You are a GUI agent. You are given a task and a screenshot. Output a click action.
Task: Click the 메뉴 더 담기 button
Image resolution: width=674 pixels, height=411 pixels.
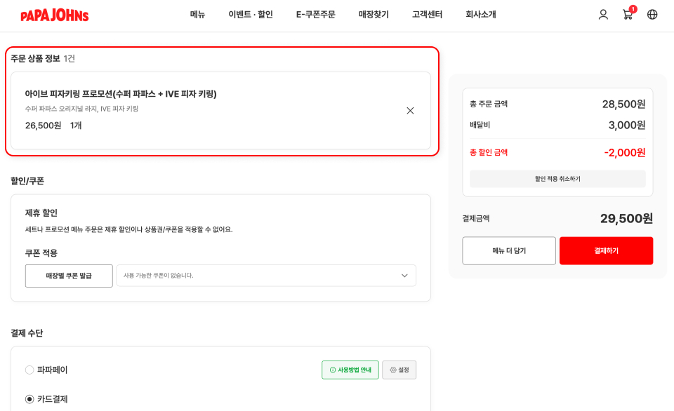[508, 250]
